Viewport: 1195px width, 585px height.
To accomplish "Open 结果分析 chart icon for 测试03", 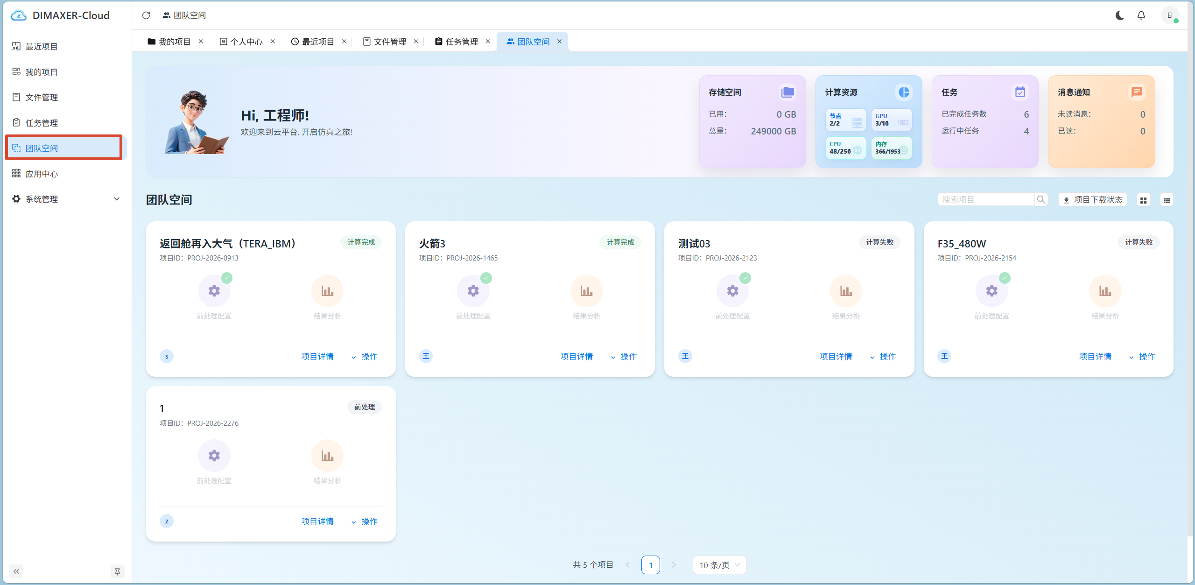I will 846,291.
